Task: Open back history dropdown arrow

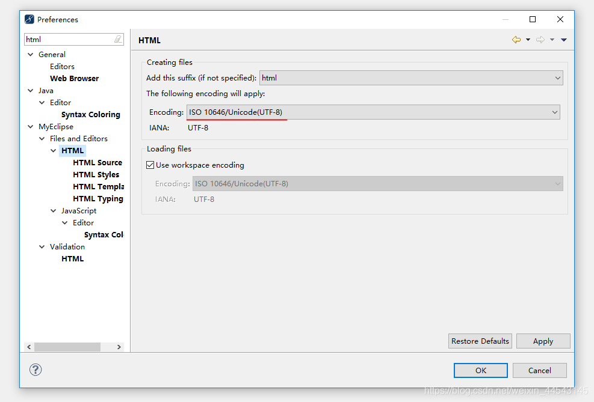Action: point(528,40)
